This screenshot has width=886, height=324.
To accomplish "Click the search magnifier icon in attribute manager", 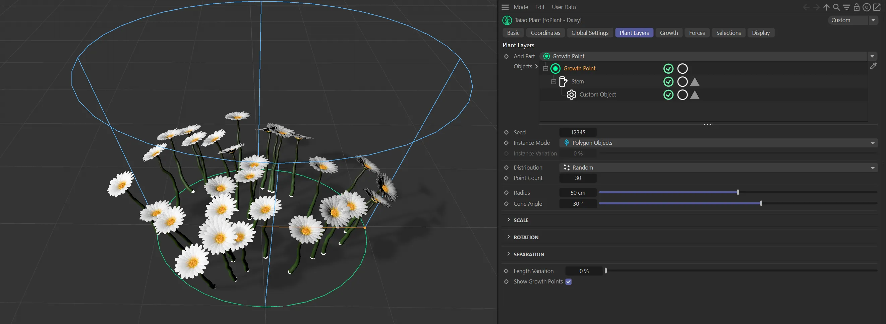I will (836, 7).
